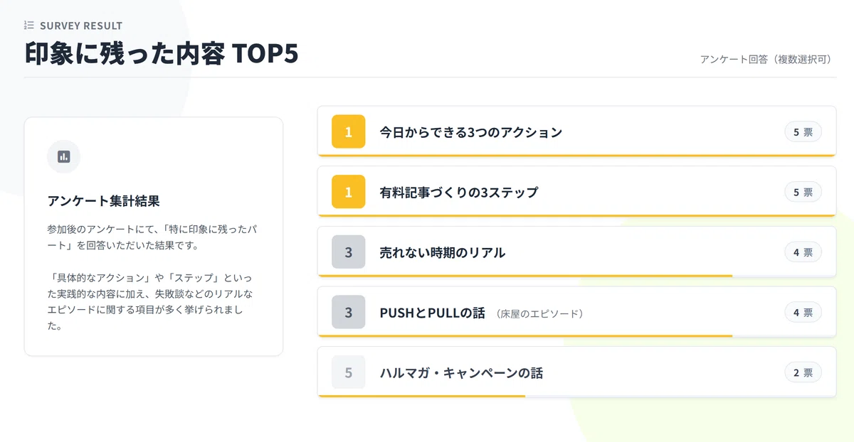Click the gray rank 3 badge for PUSHとPULLの話
The height and width of the screenshot is (442, 854).
coord(349,312)
